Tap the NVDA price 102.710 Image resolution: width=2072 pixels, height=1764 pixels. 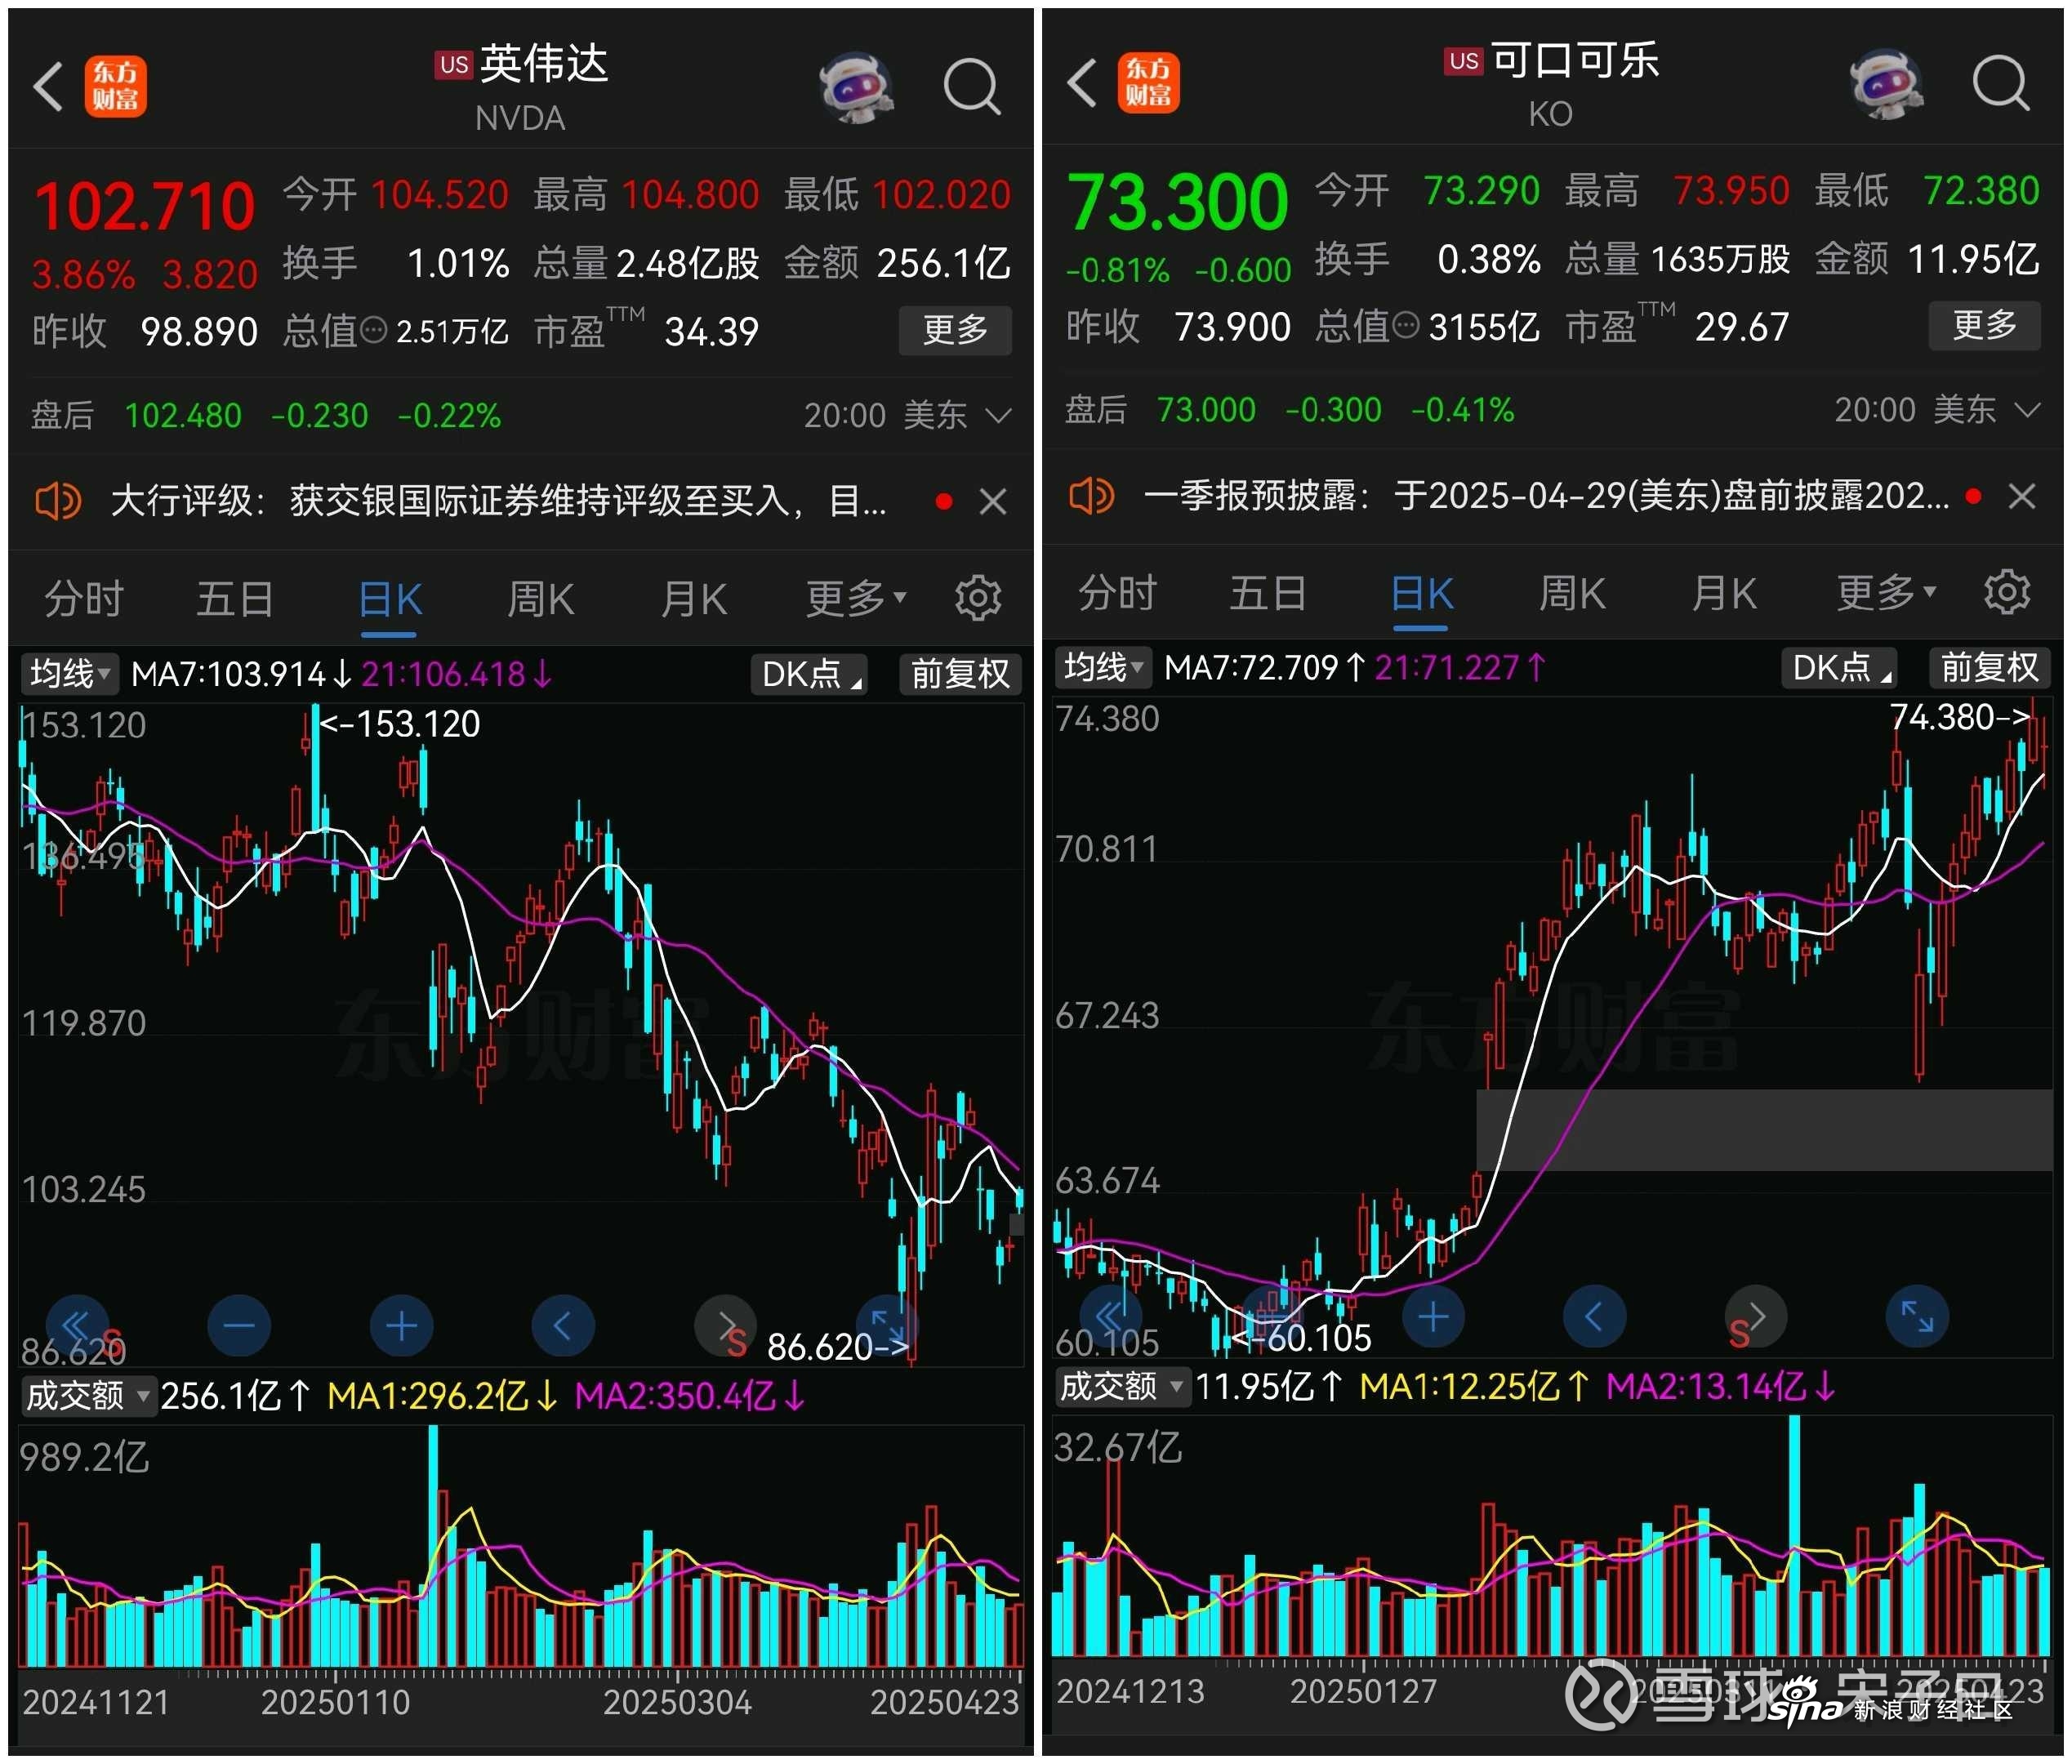[x=145, y=206]
